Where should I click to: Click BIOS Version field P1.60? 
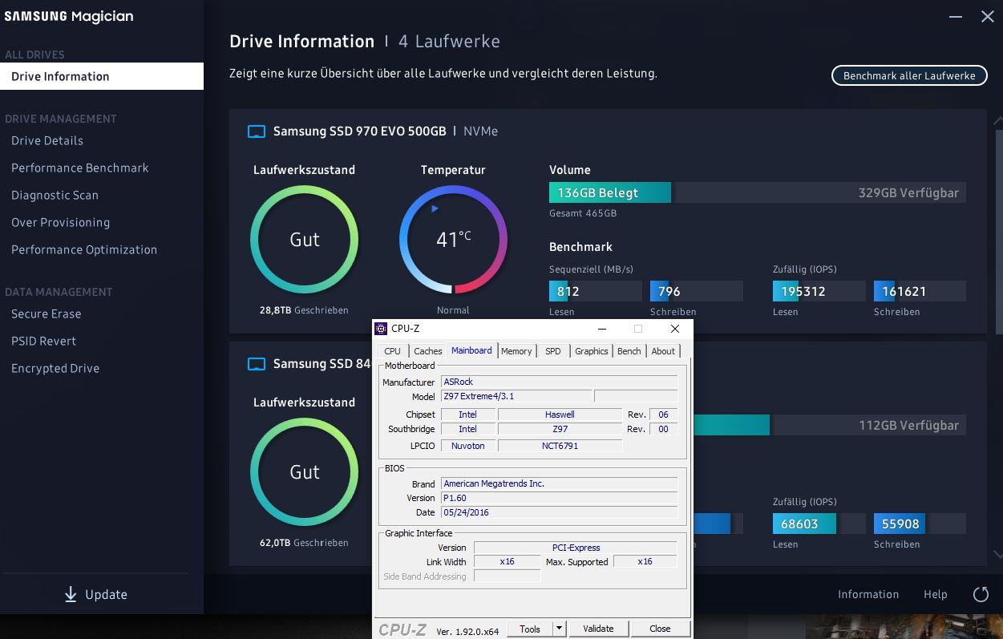[x=560, y=498]
